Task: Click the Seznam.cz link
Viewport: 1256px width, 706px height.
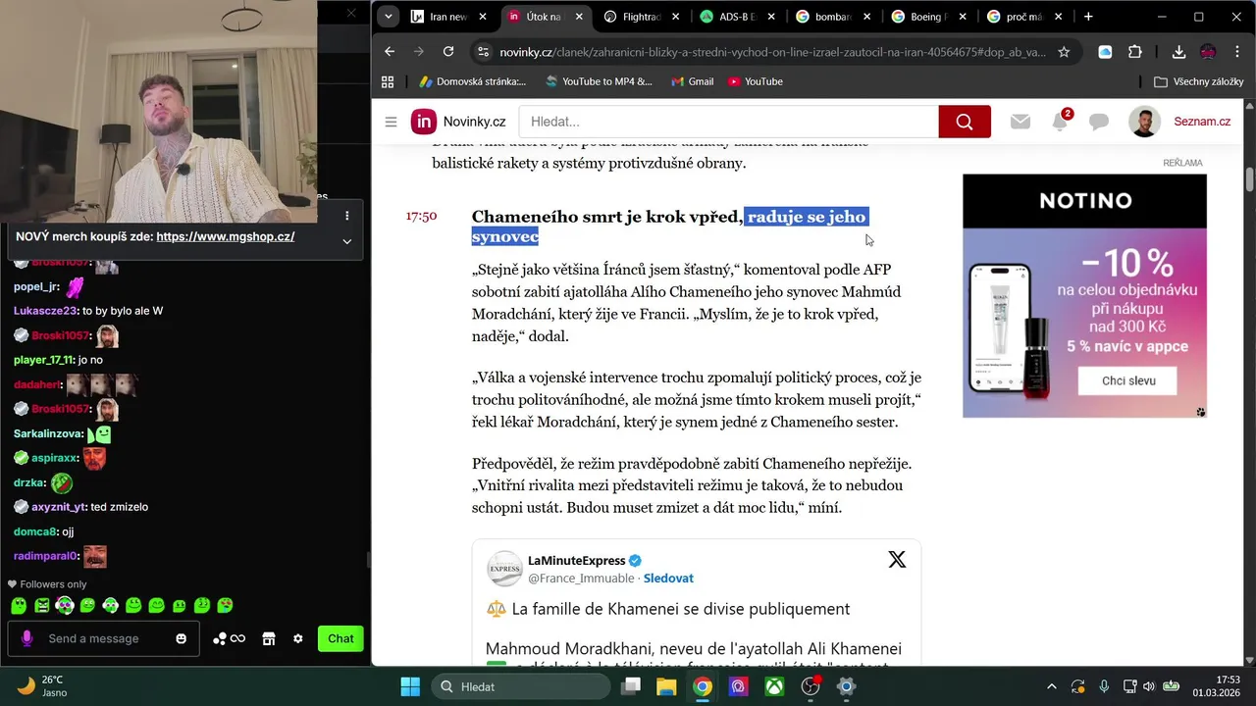Action: point(1202,122)
